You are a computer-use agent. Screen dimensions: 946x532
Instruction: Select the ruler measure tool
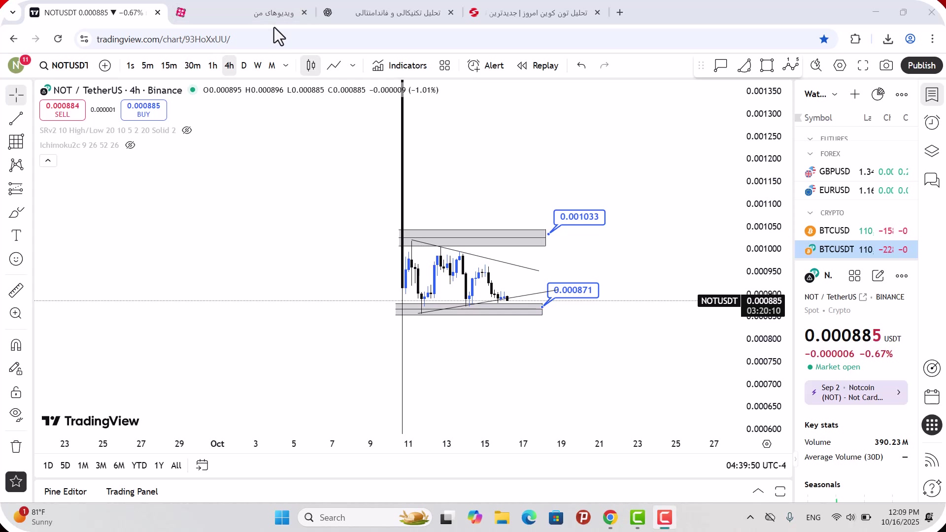click(16, 290)
